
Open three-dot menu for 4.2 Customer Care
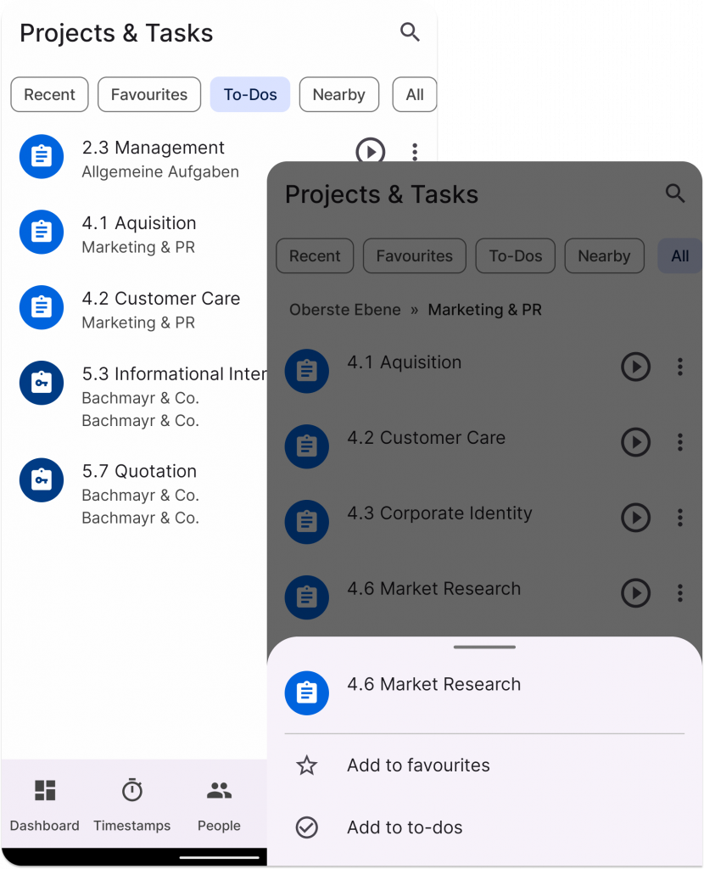point(679,442)
